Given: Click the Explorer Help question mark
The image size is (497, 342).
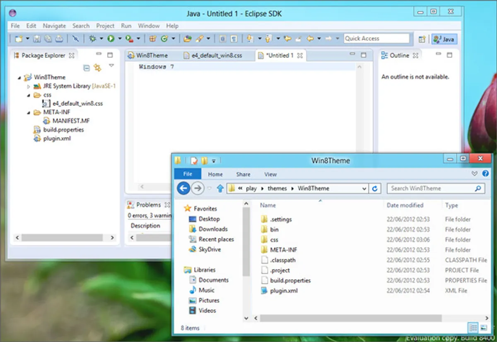Looking at the screenshot, I should (x=485, y=174).
